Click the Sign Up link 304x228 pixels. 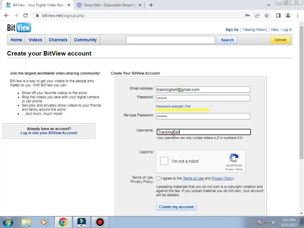click(x=232, y=30)
